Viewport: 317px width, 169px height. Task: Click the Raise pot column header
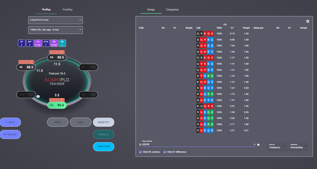(x=259, y=28)
